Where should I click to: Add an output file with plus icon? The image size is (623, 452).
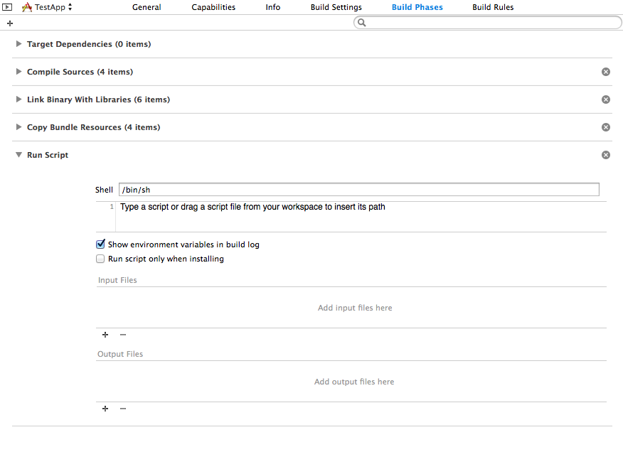(x=105, y=409)
